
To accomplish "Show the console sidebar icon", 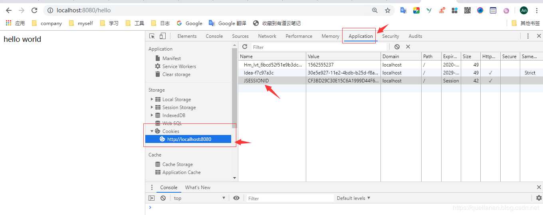I will pyautogui.click(x=151, y=198).
